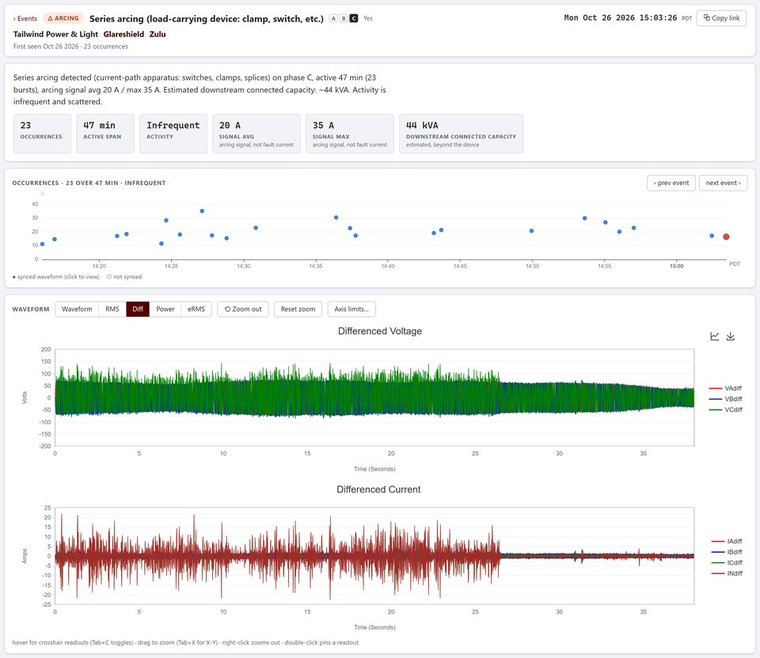Toggle VBdiff legend series
The width and height of the screenshot is (760, 658).
click(x=726, y=399)
